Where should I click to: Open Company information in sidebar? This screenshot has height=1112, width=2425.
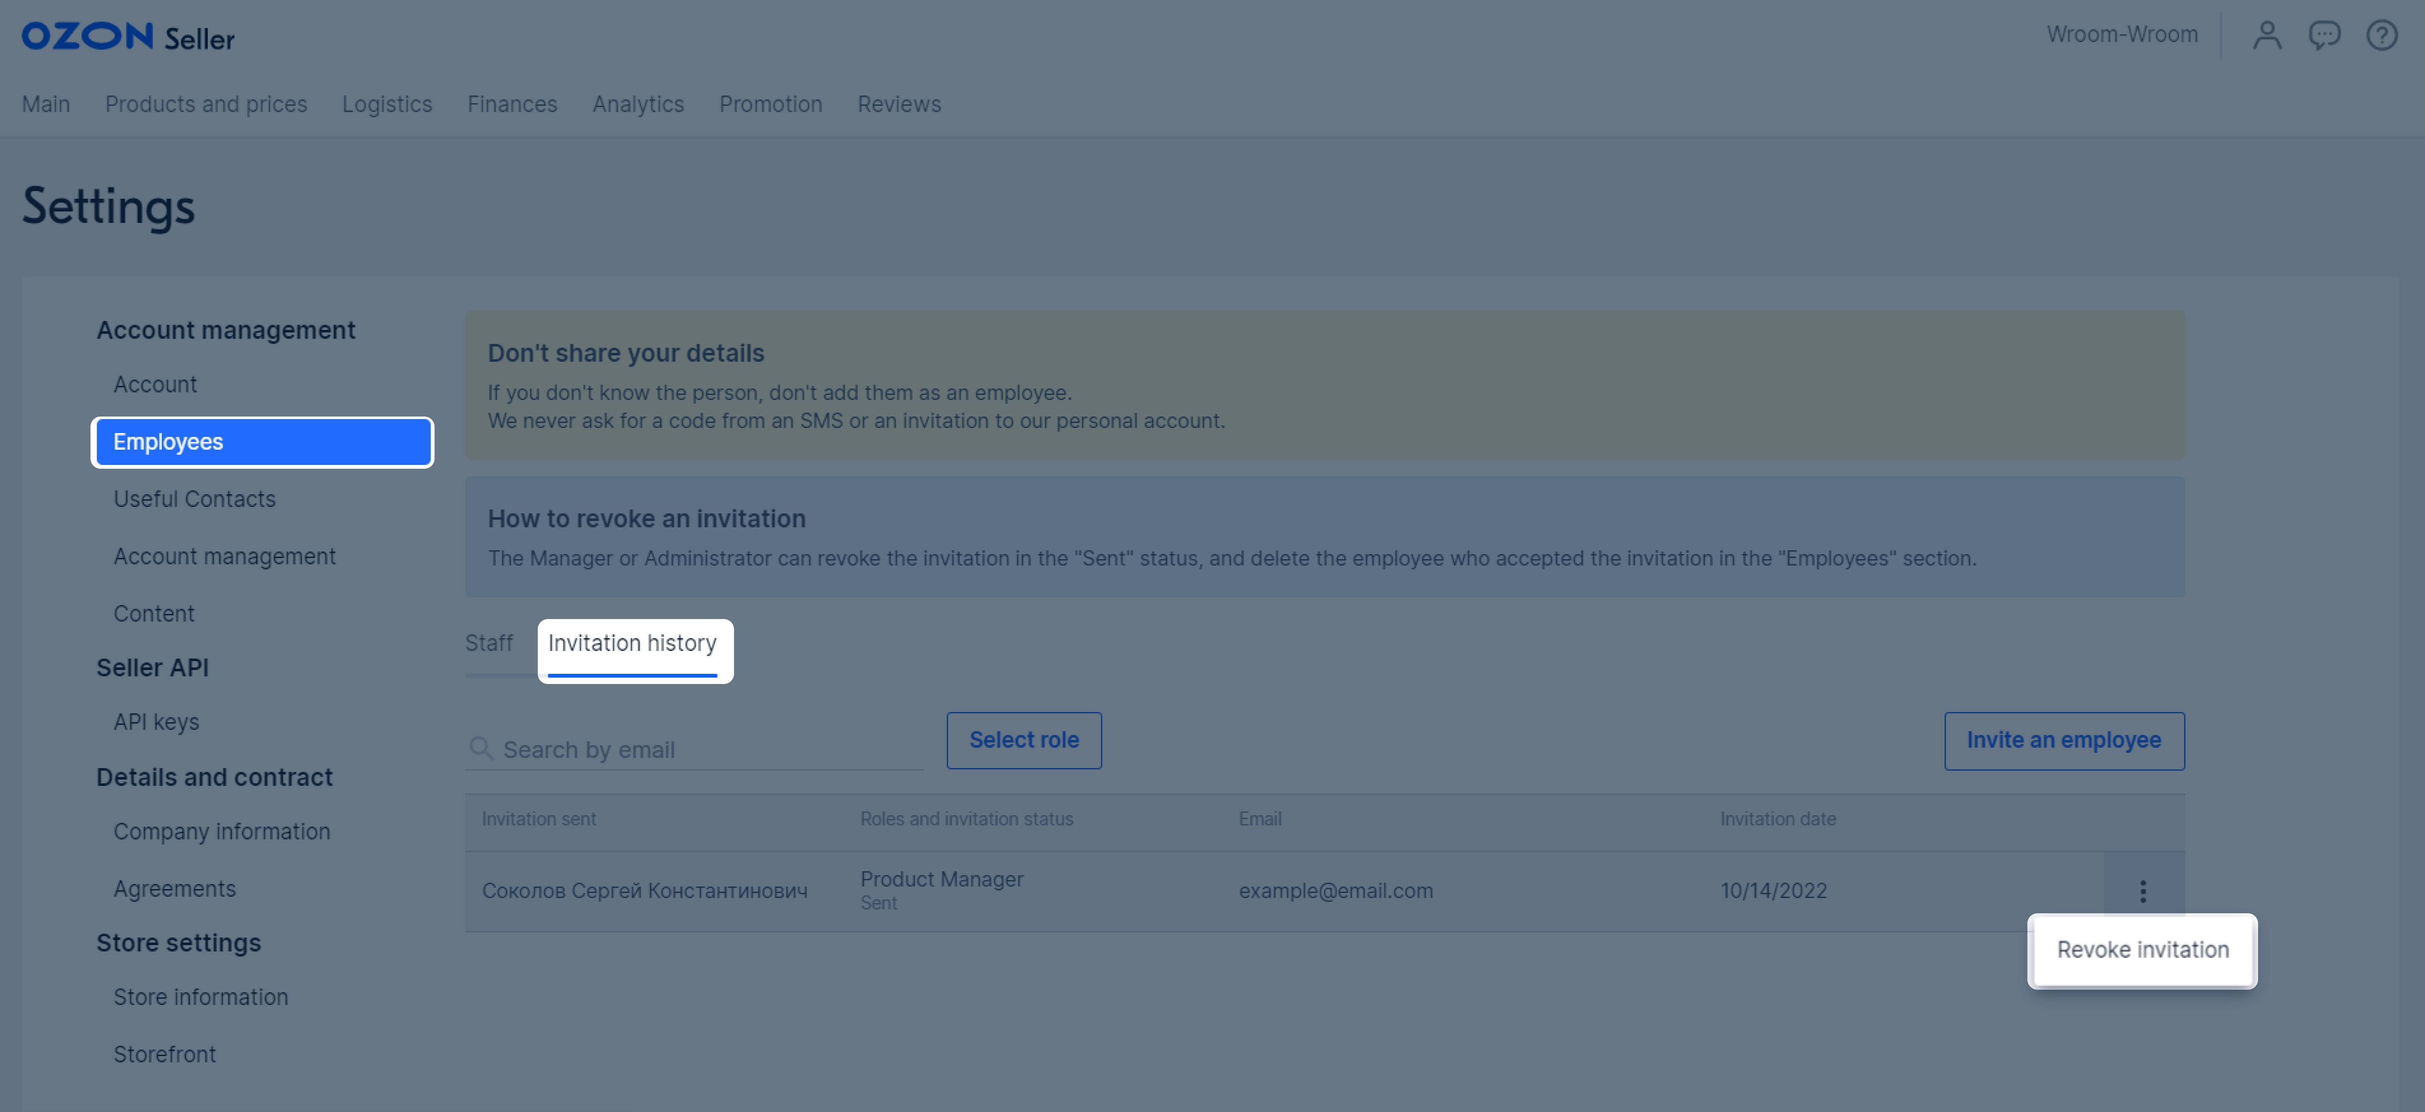pos(222,833)
